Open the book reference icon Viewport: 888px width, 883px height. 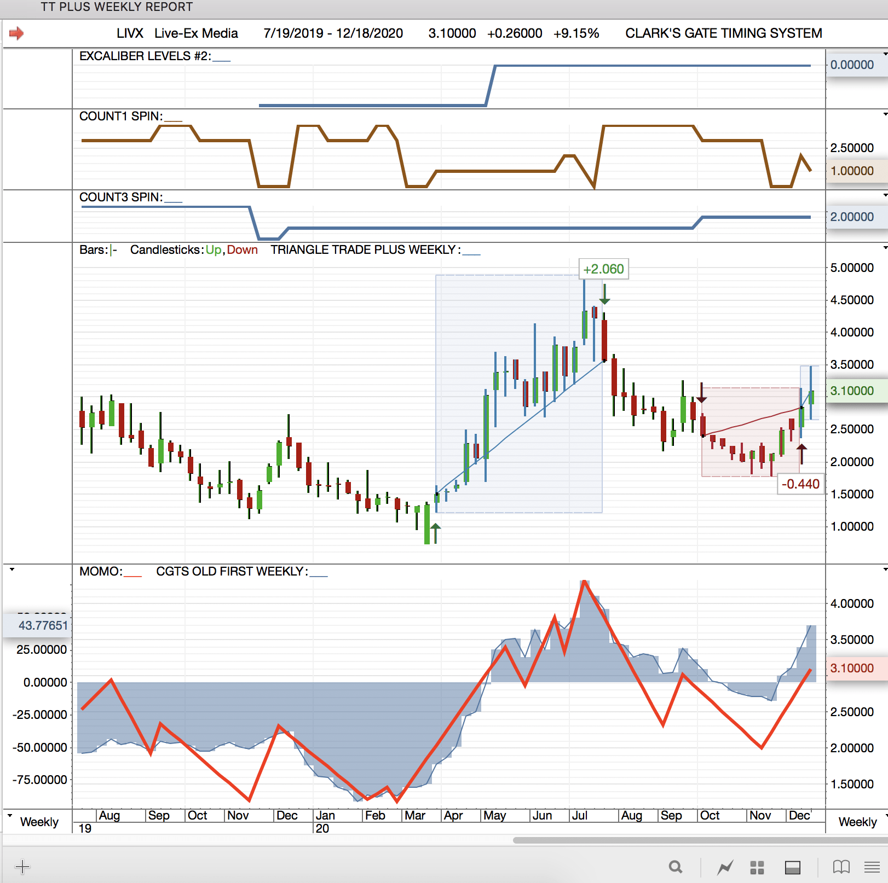coord(841,867)
